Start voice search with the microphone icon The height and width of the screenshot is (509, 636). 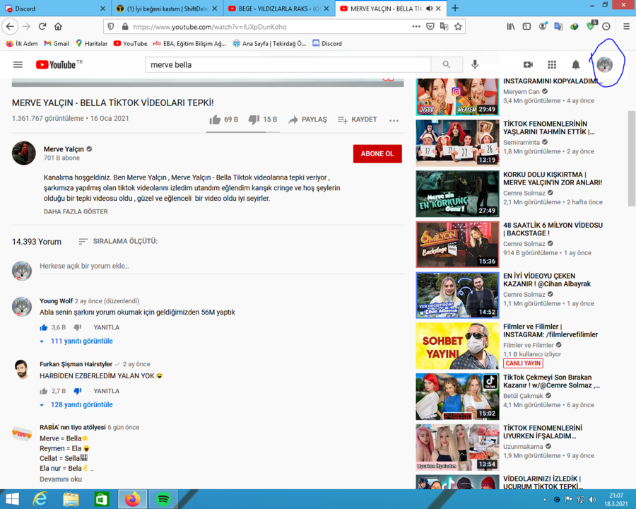(x=475, y=64)
